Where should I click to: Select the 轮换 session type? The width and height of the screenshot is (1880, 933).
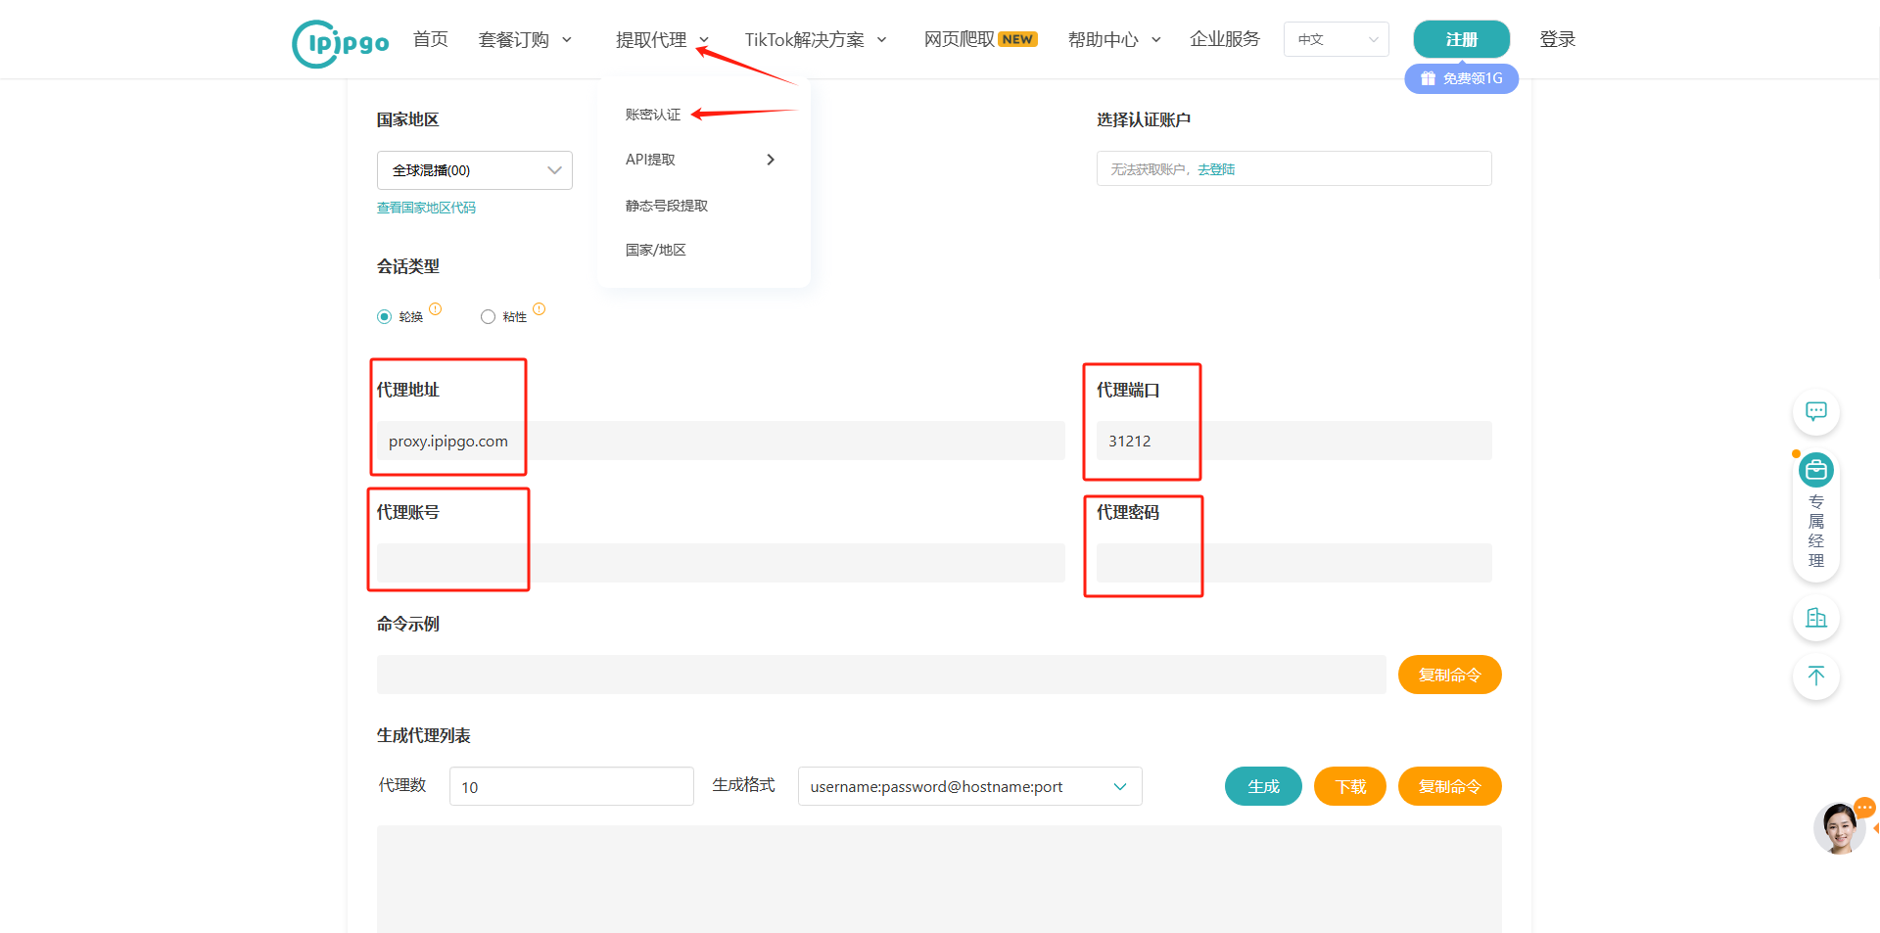(384, 316)
